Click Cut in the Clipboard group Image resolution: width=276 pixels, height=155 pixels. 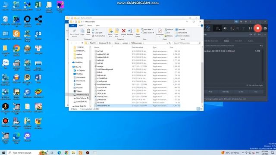click(x=95, y=30)
